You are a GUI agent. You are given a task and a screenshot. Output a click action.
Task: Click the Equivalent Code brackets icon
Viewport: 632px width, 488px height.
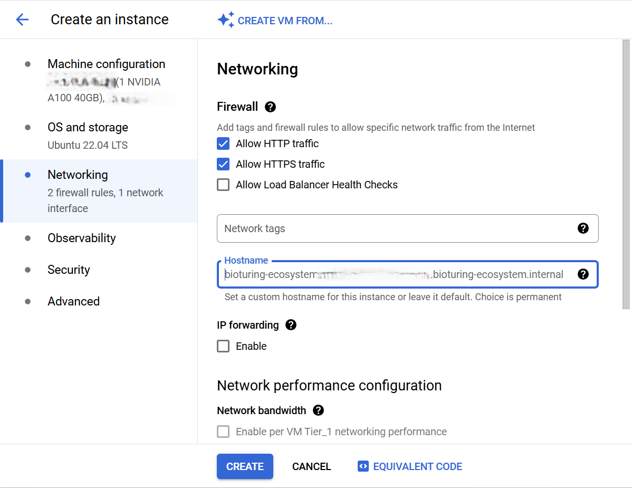point(363,466)
